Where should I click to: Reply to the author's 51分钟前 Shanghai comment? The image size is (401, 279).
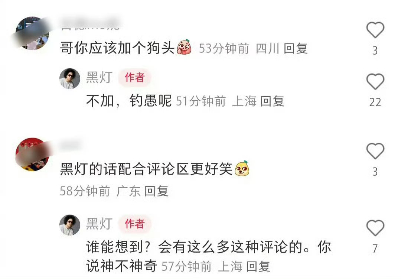[272, 101]
